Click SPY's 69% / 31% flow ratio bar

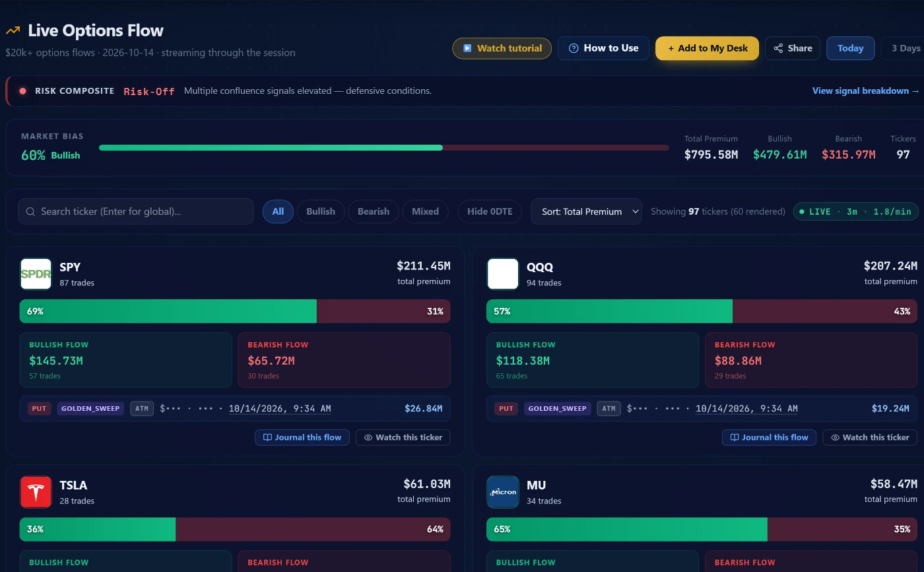[235, 311]
